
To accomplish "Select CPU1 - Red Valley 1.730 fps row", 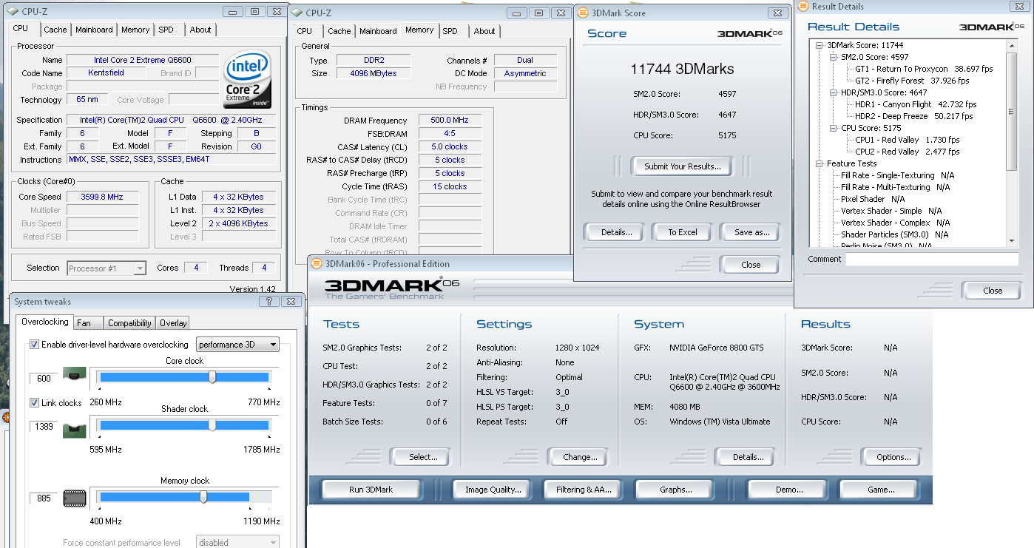I will [908, 140].
